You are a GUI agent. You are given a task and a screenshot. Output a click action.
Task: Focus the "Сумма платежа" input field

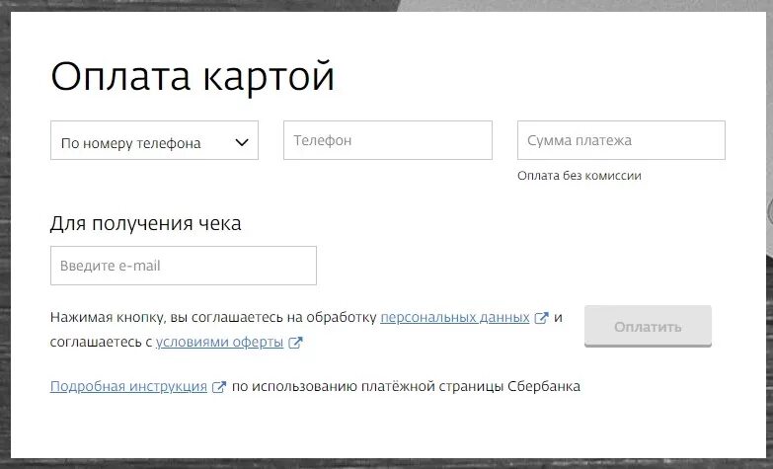(x=621, y=140)
